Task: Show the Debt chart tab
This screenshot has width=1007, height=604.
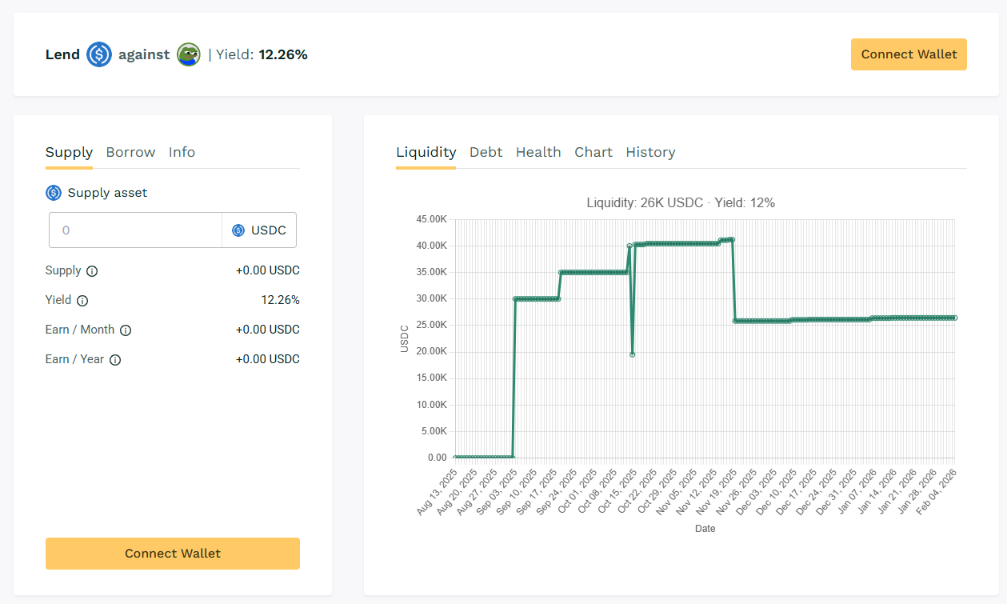Action: [x=486, y=152]
